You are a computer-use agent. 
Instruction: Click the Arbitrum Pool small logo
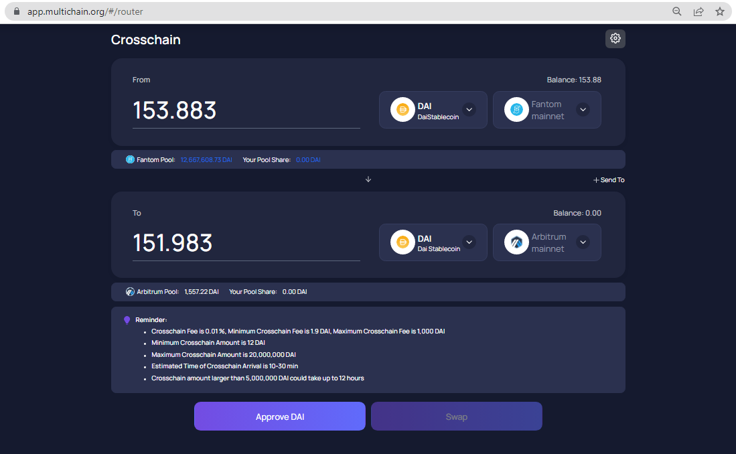click(x=130, y=291)
